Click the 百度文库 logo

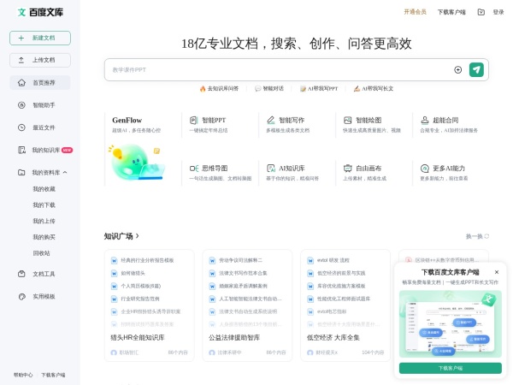click(40, 13)
